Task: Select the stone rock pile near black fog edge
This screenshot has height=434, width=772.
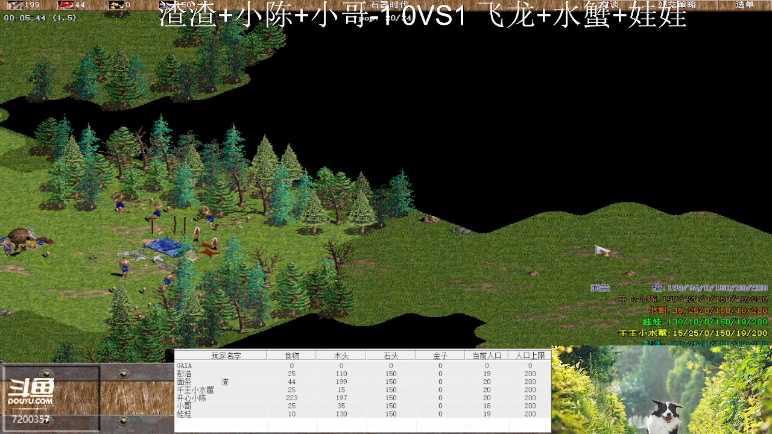Action: point(461,230)
